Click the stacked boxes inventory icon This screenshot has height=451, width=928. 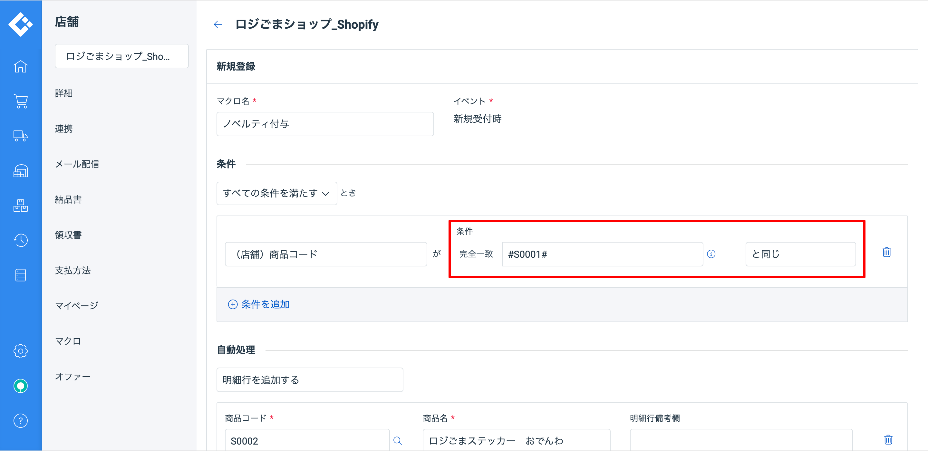pyautogui.click(x=21, y=205)
